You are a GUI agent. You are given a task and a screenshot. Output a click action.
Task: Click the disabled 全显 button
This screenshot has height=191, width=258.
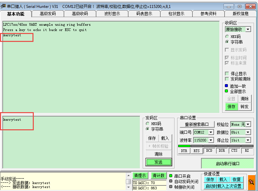click(x=232, y=99)
